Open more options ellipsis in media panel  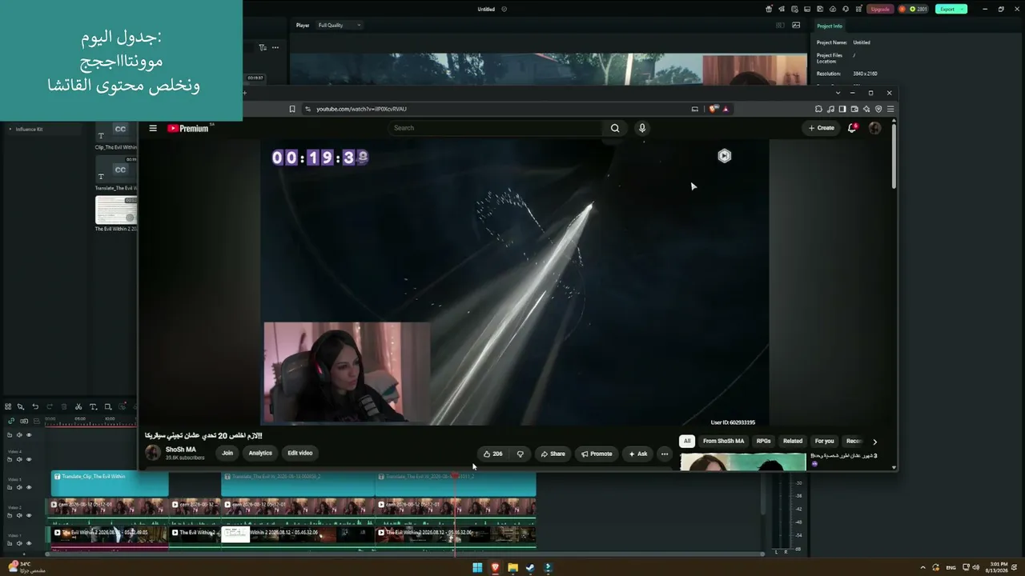tap(275, 47)
